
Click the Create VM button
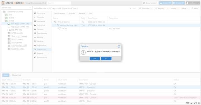tap(165, 3)
